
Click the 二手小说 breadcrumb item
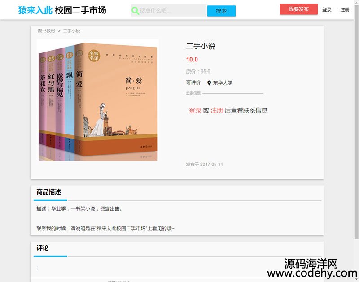pyautogui.click(x=71, y=30)
